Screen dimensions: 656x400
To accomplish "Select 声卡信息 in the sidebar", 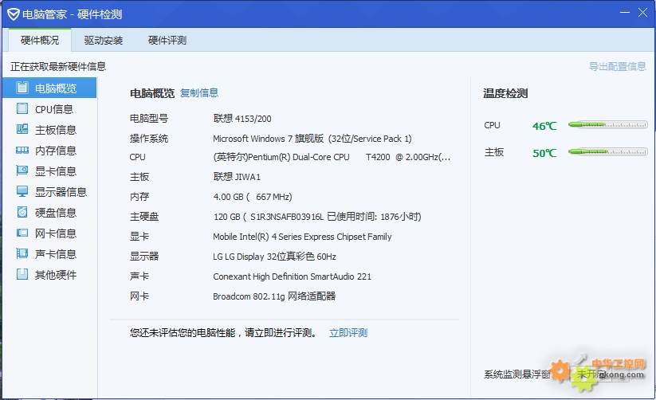I will pyautogui.click(x=49, y=254).
